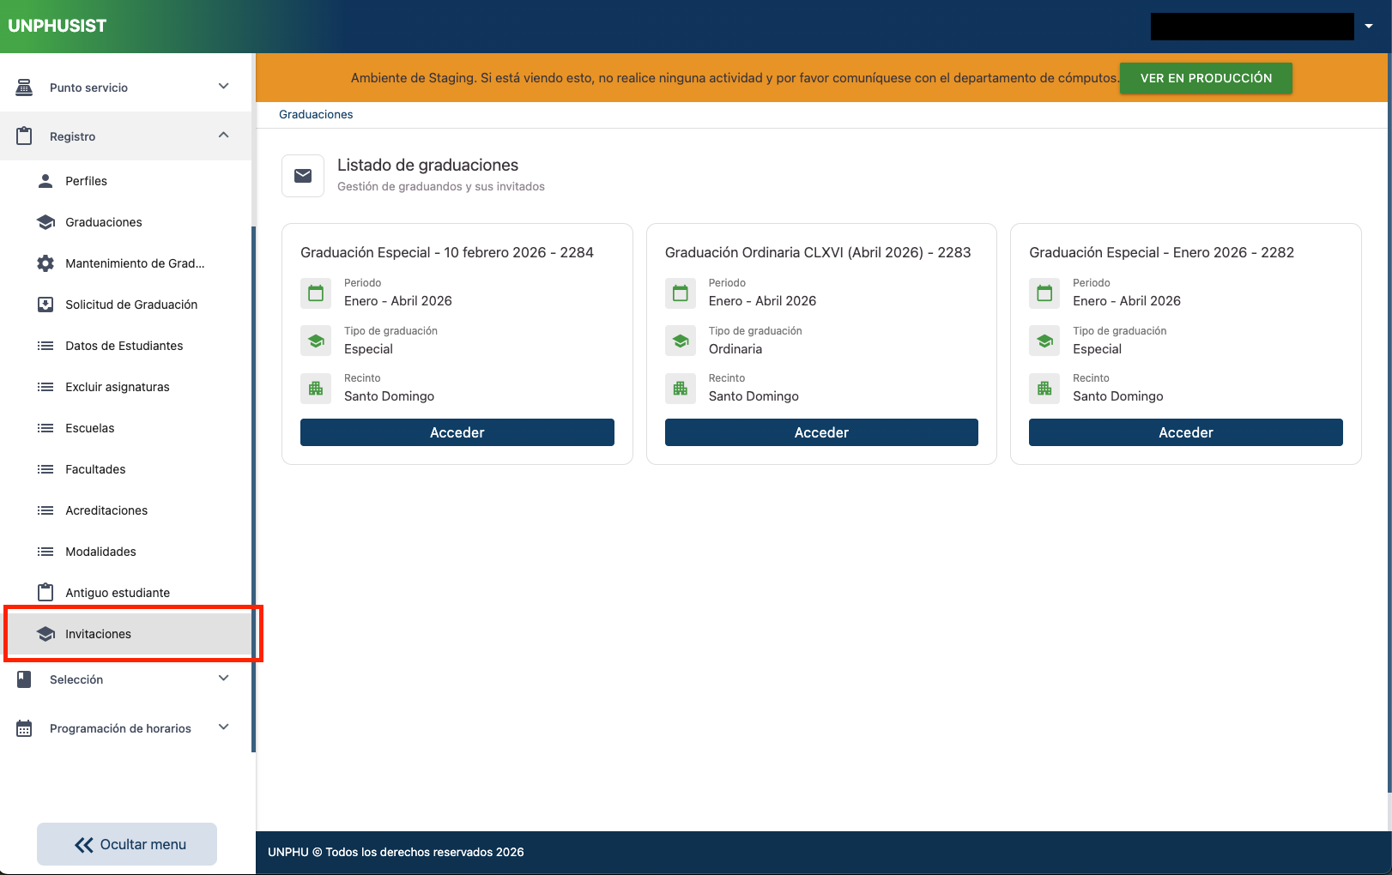Viewport: 1392px width, 875px height.
Task: Select Excluir asignaturas in the sidebar
Action: (117, 387)
